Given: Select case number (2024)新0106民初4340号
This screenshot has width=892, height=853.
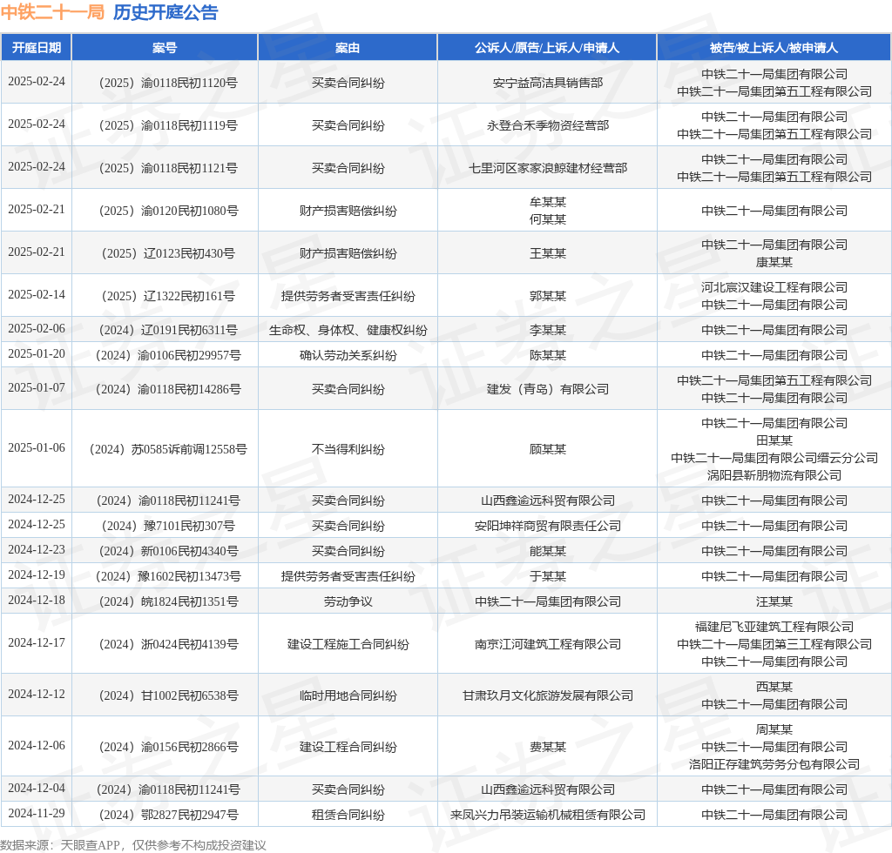Looking at the screenshot, I should tap(168, 551).
